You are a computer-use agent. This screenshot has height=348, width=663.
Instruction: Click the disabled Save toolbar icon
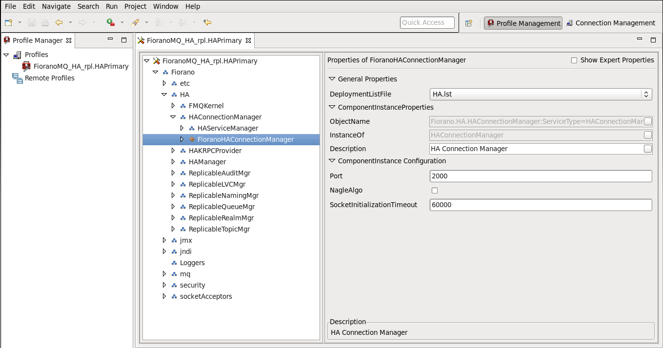pyautogui.click(x=32, y=22)
